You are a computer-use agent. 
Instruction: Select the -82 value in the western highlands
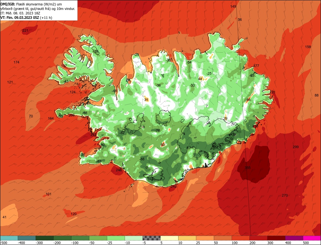122,133
